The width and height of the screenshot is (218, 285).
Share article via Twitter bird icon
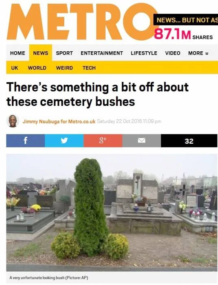point(64,140)
